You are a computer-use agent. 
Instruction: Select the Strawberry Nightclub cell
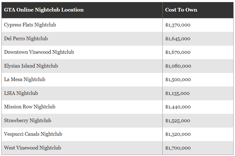[28, 121]
